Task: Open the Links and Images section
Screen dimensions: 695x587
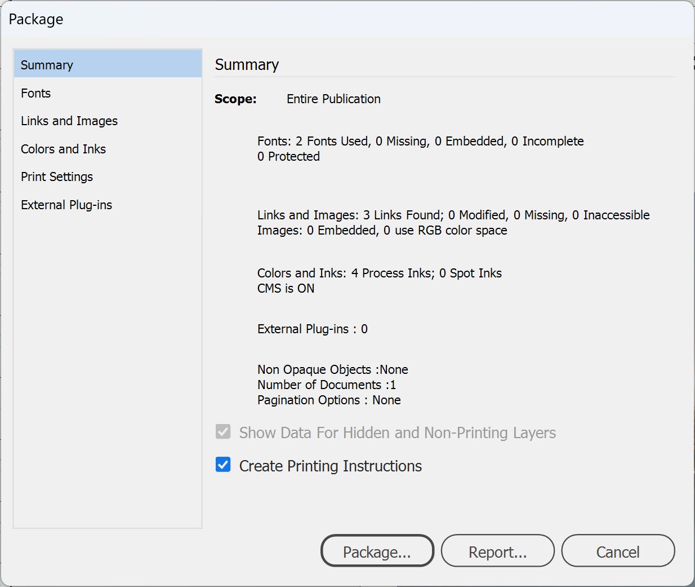Action: 108,121
